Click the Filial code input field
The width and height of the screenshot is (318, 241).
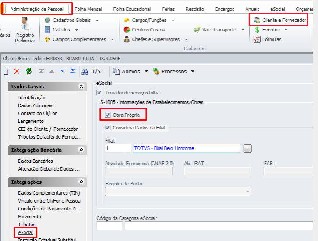(118, 148)
